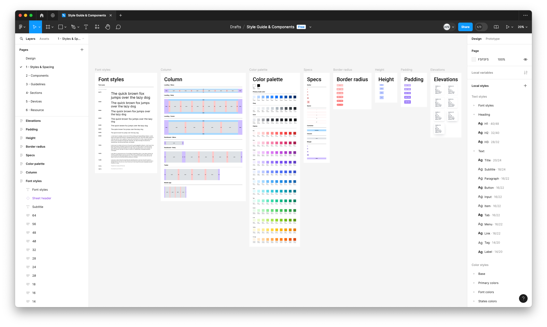Viewport: 547px width, 327px height.
Task: Open the library book icon
Action: point(496,27)
